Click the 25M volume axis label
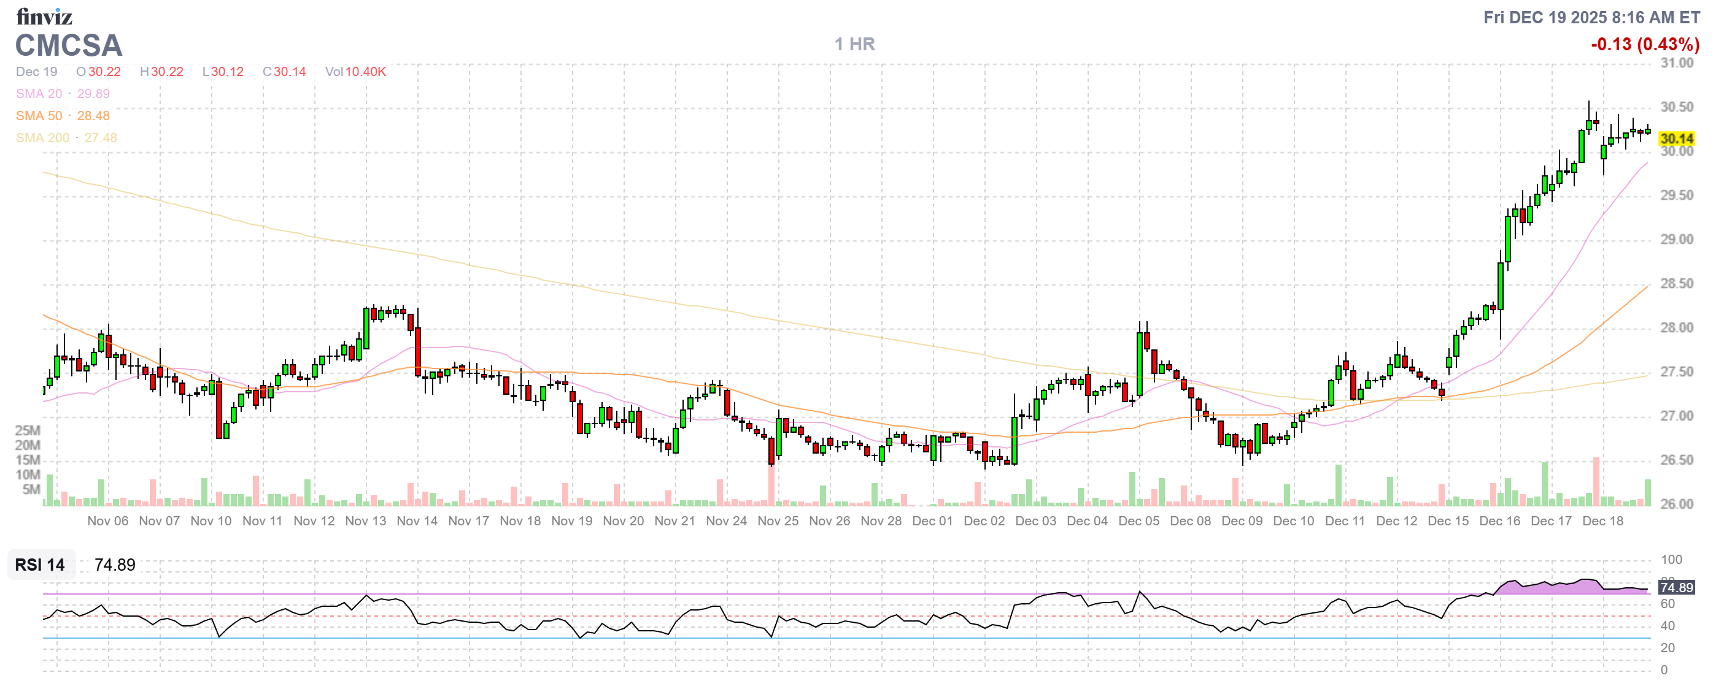The height and width of the screenshot is (689, 1716). click(28, 430)
